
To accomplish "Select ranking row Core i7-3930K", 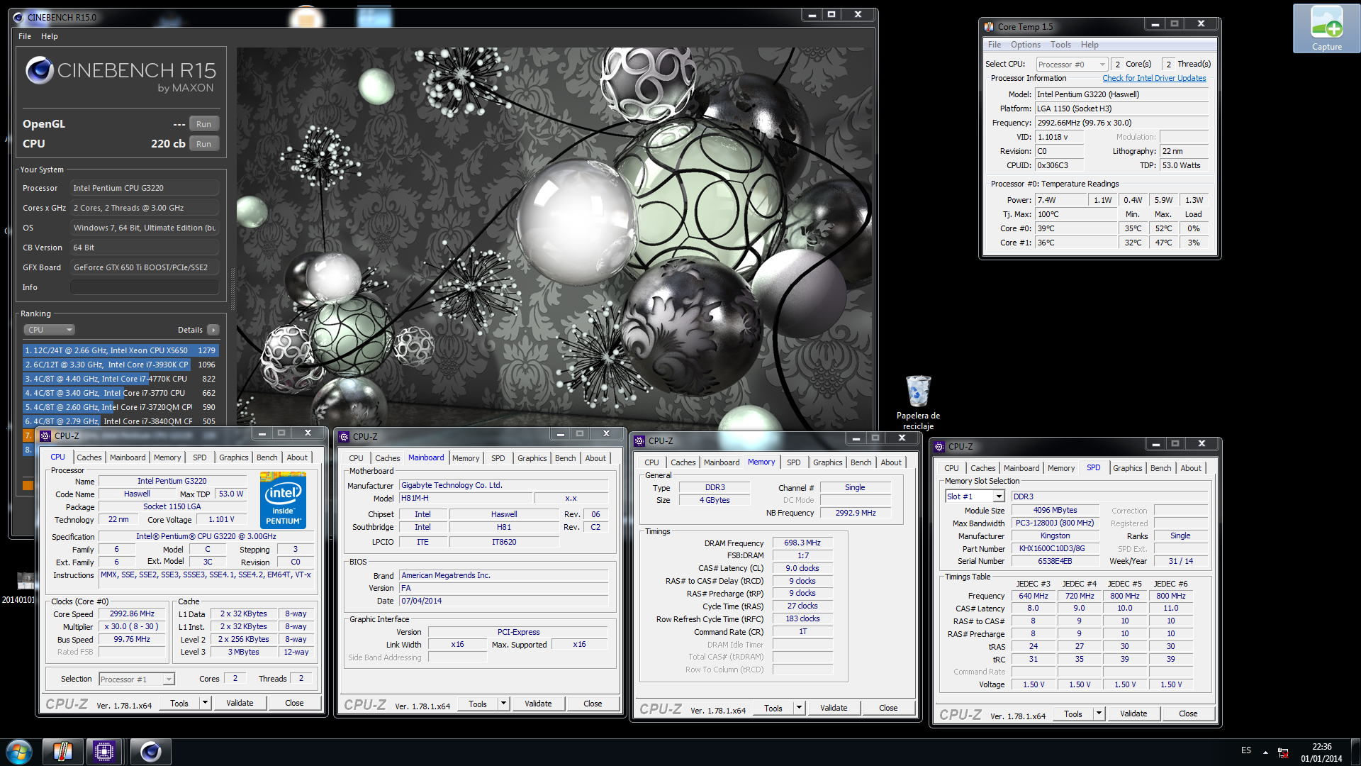I will 121,365.
